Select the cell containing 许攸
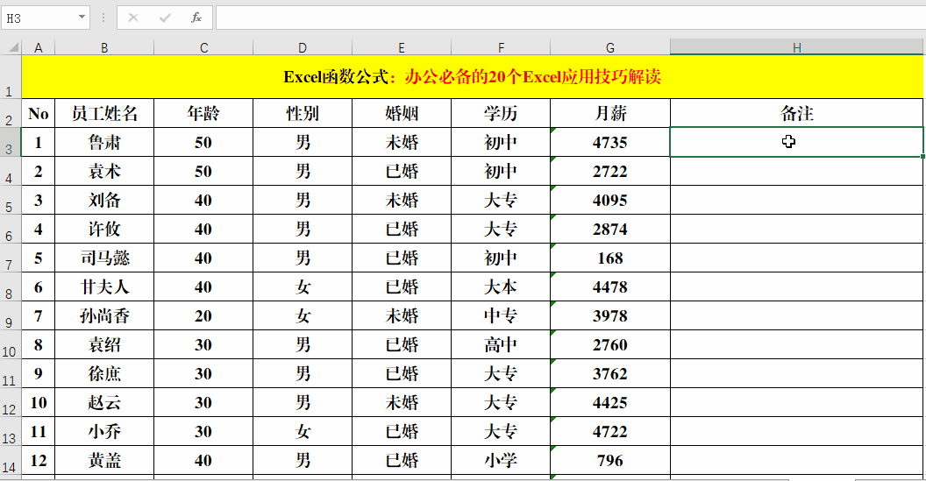This screenshot has width=926, height=481. [x=104, y=229]
